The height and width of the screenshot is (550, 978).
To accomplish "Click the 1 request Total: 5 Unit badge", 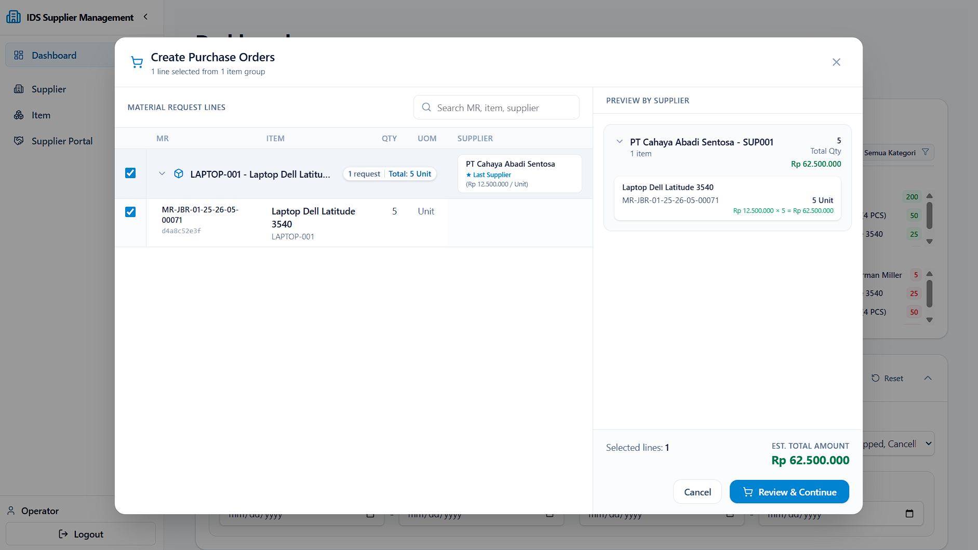I will [390, 174].
